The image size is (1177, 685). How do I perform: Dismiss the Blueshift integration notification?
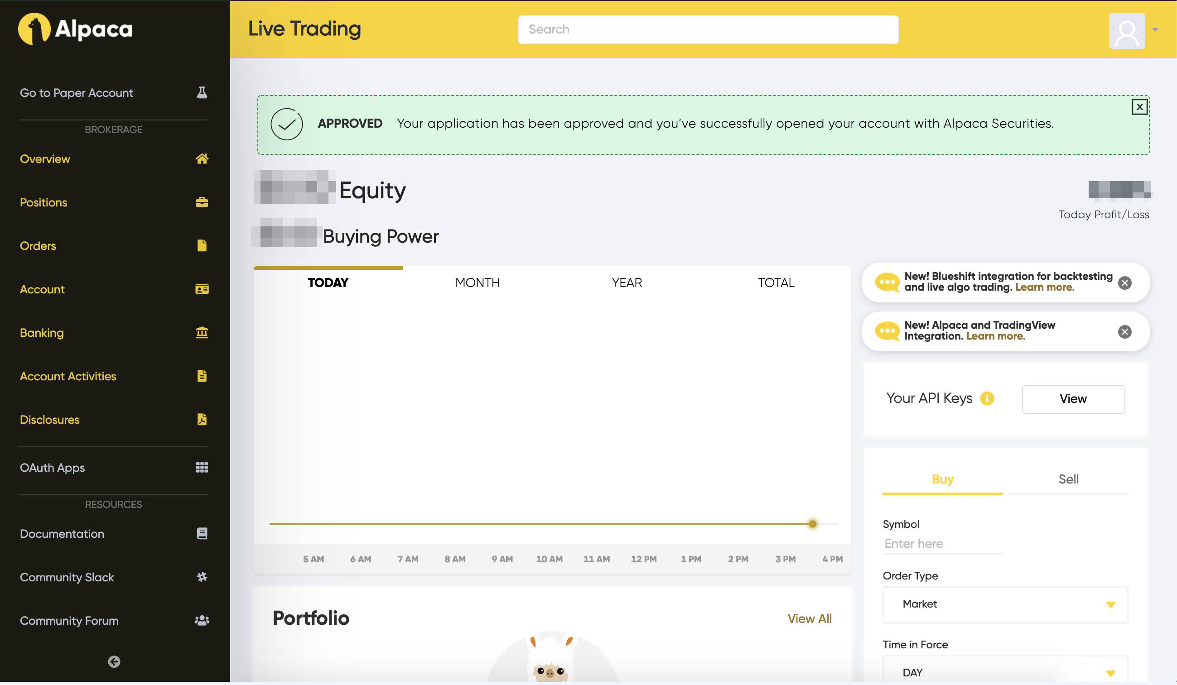tap(1125, 283)
